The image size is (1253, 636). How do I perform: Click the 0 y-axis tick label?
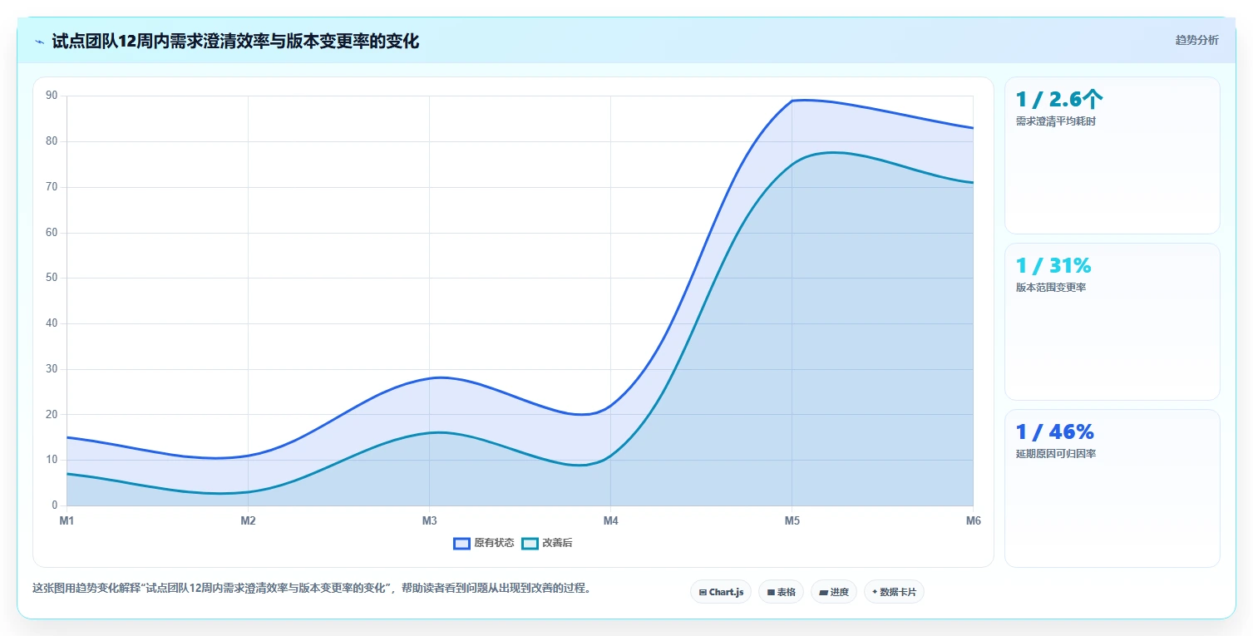[x=55, y=505]
